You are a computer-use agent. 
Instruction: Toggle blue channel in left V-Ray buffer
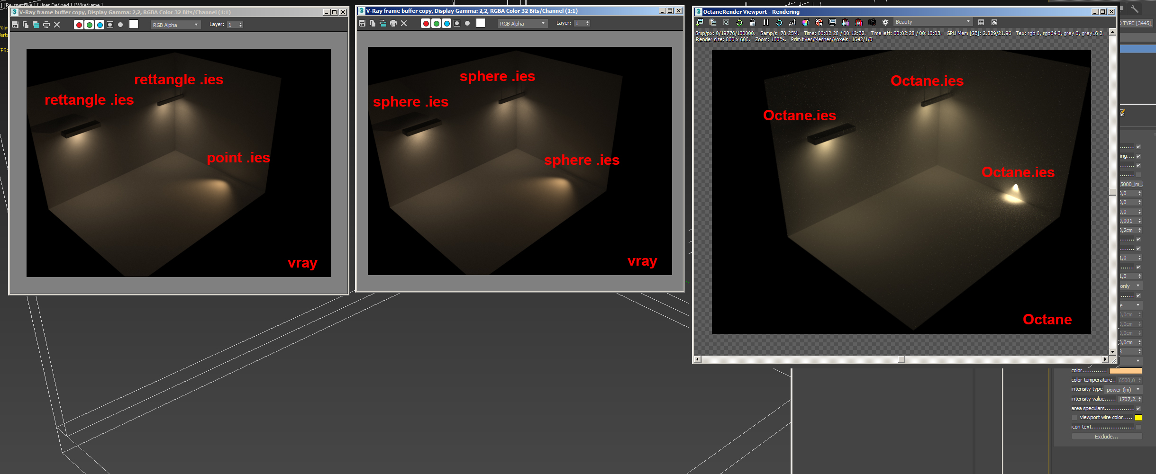tap(100, 25)
